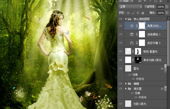Click mask link icon on 身体光照+柔光 layer
The height and width of the screenshot is (109, 170).
133,60
